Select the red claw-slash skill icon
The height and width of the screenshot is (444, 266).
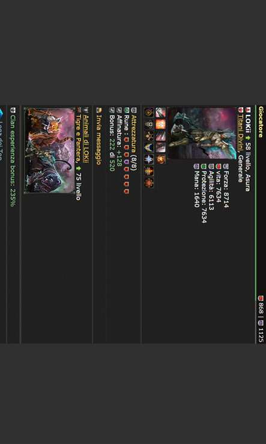160,136
